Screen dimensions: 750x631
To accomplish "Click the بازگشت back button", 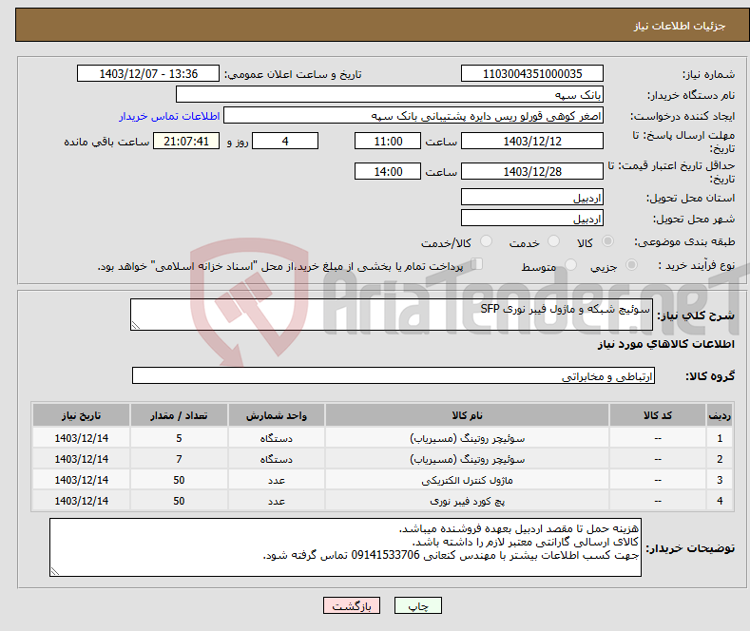I will 352,605.
